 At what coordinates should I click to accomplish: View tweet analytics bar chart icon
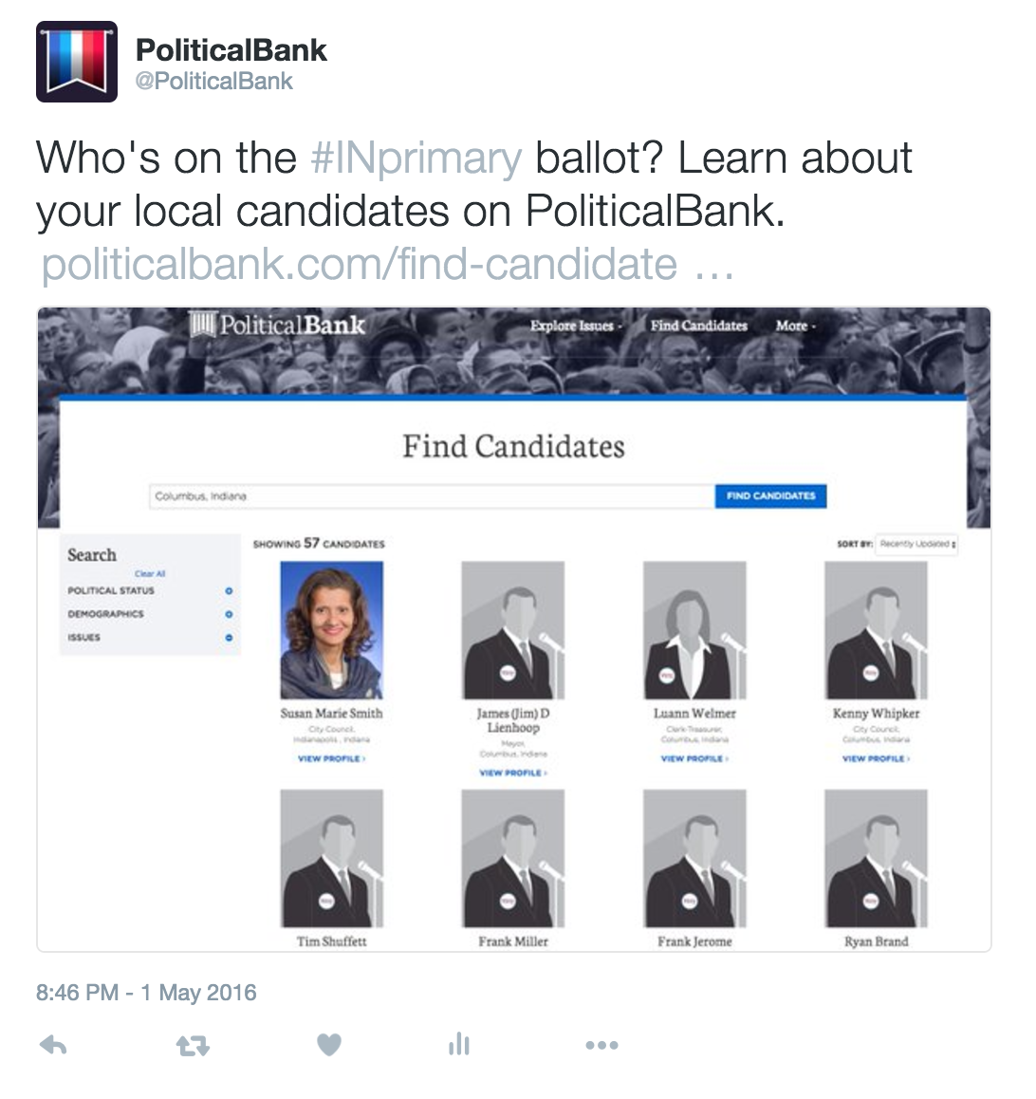coord(459,1045)
